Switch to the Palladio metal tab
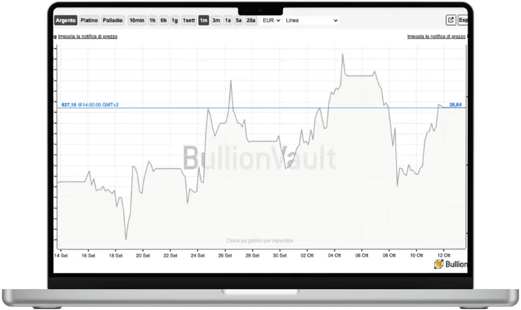This screenshot has height=310, width=521. point(113,20)
